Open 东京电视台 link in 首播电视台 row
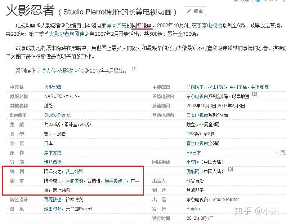This screenshot has height=223, width=286. (197, 96)
